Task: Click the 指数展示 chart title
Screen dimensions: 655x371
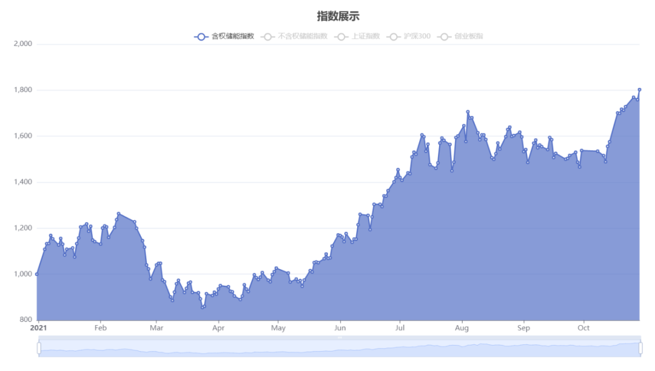Action: (338, 16)
